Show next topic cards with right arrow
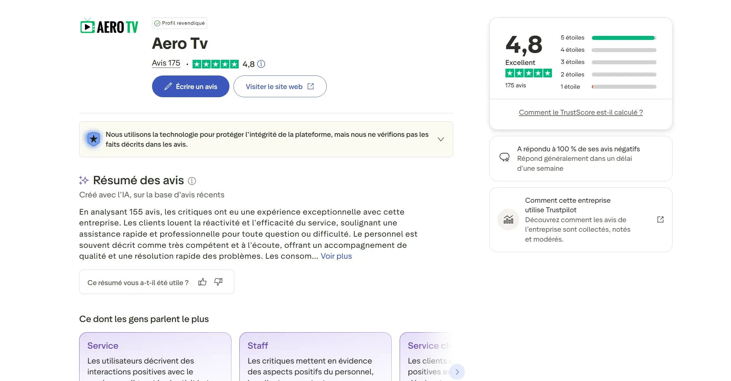This screenshot has height=381, width=731. (x=457, y=372)
